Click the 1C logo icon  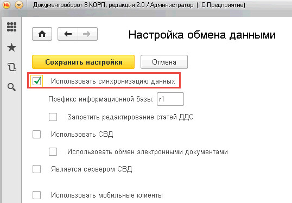coord(7,5)
